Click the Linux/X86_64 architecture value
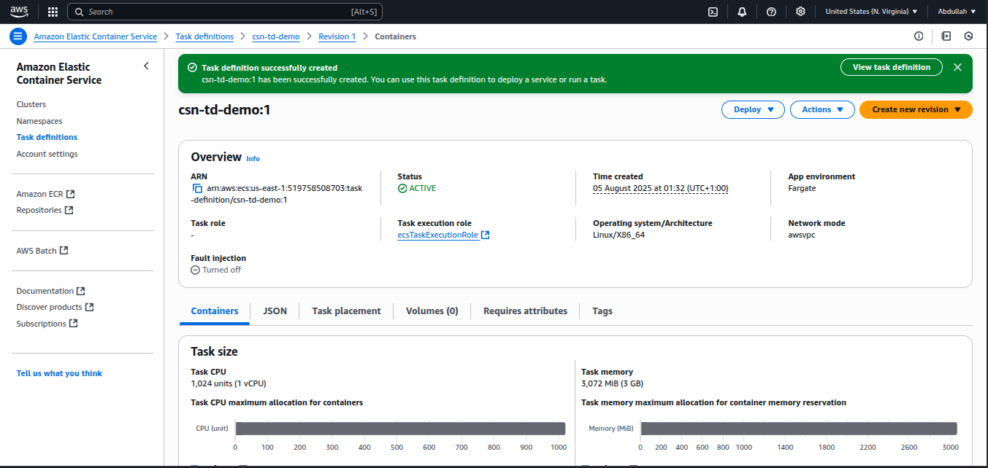Screen dimensions: 988x468 [619, 235]
